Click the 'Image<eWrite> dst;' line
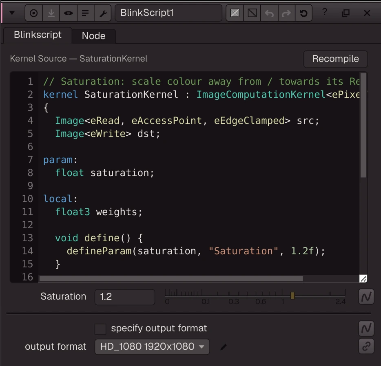The image size is (381, 366). (x=108, y=134)
